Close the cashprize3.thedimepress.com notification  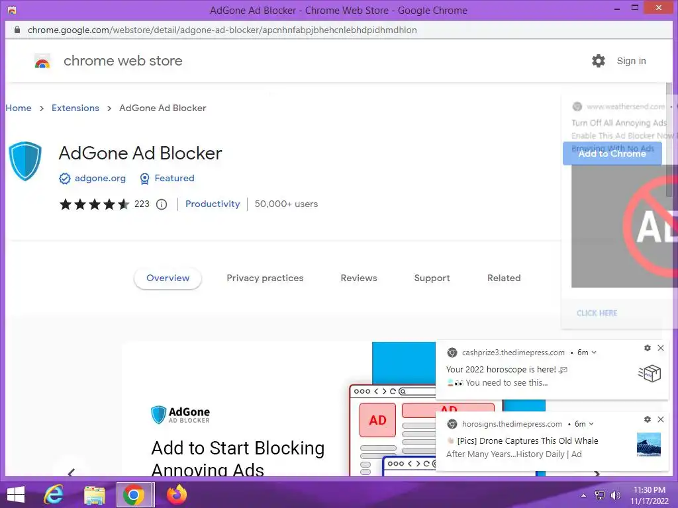click(x=661, y=348)
